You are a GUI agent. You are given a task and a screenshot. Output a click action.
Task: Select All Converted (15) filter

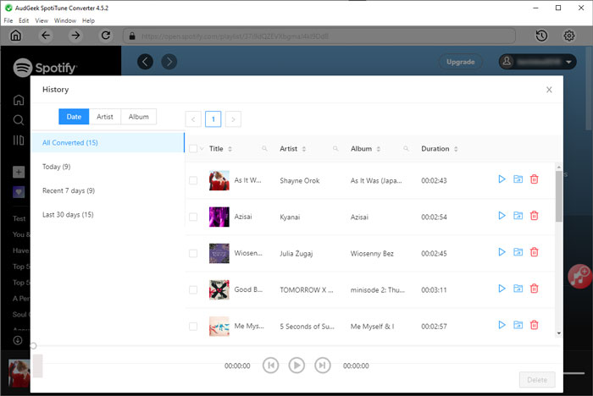[x=108, y=142]
